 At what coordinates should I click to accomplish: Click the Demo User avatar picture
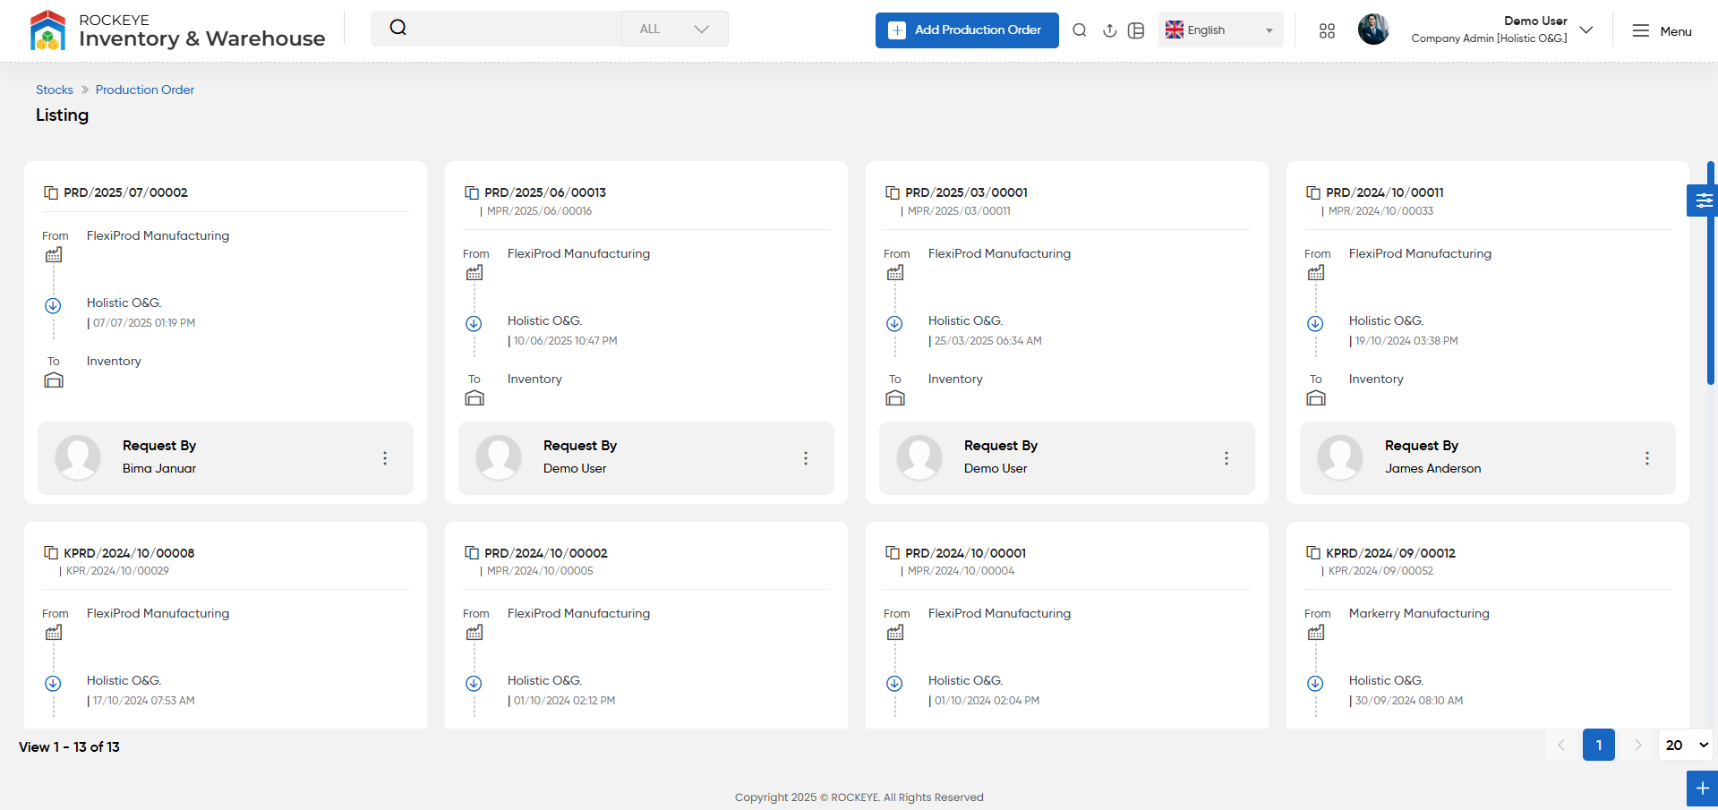click(1373, 30)
